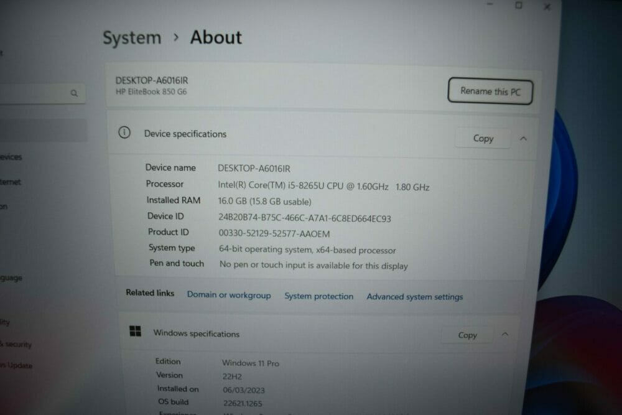The width and height of the screenshot is (622, 415).
Task: Select the HP EliteBook 850 G6 model text
Action: (x=151, y=91)
